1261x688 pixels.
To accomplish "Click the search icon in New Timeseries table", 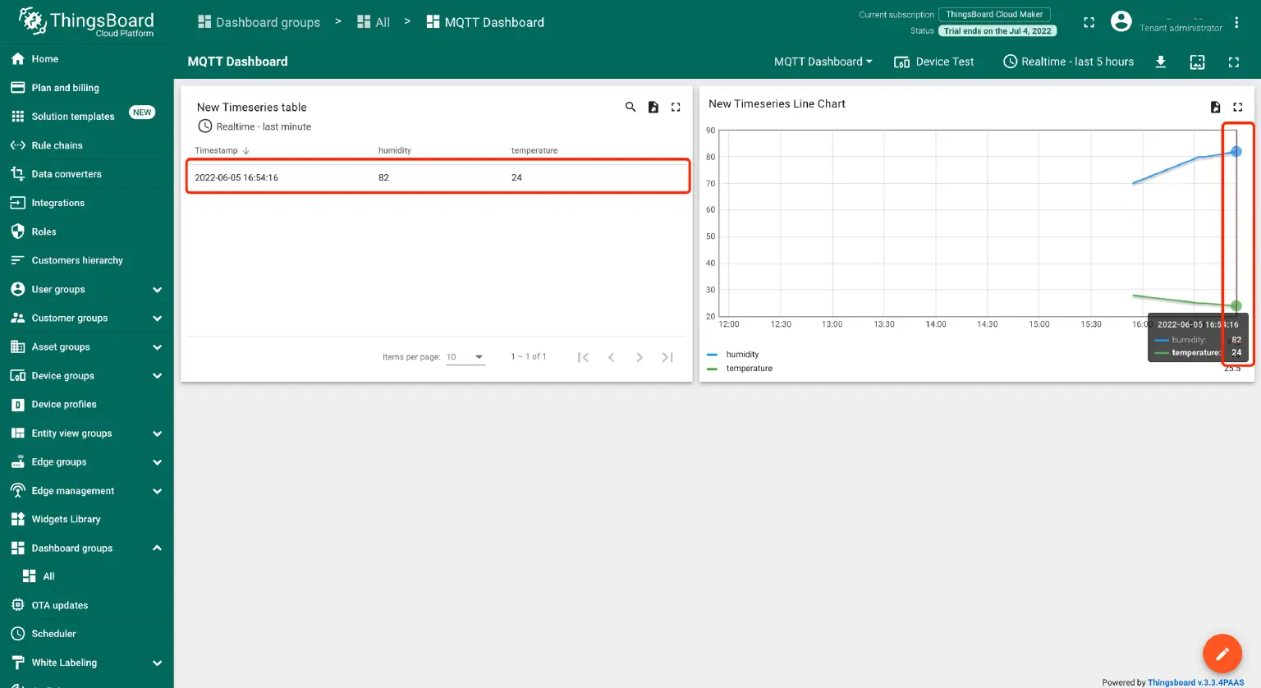I will tap(630, 107).
